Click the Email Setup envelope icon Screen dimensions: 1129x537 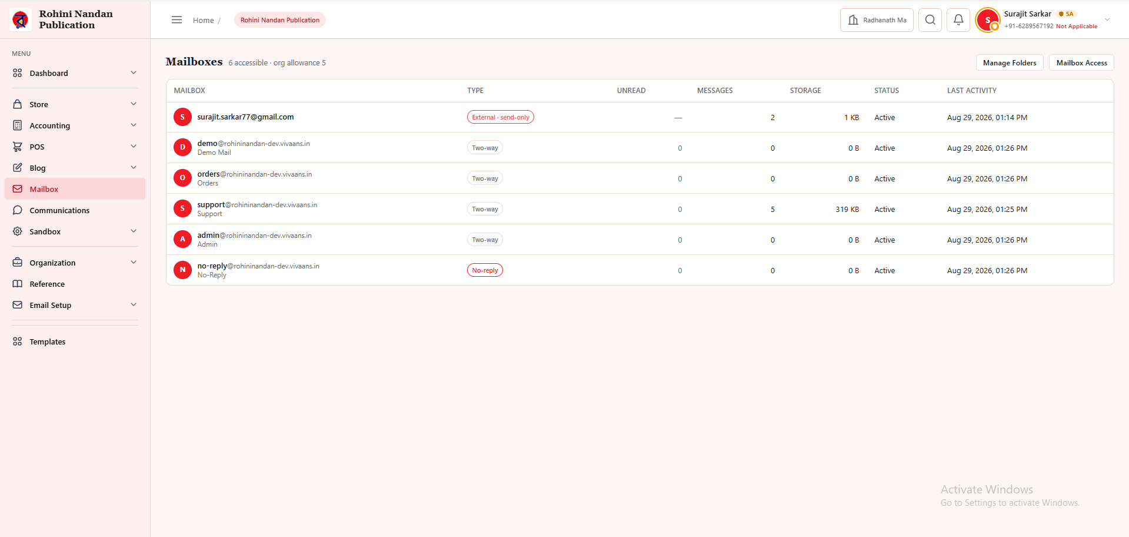pyautogui.click(x=18, y=305)
